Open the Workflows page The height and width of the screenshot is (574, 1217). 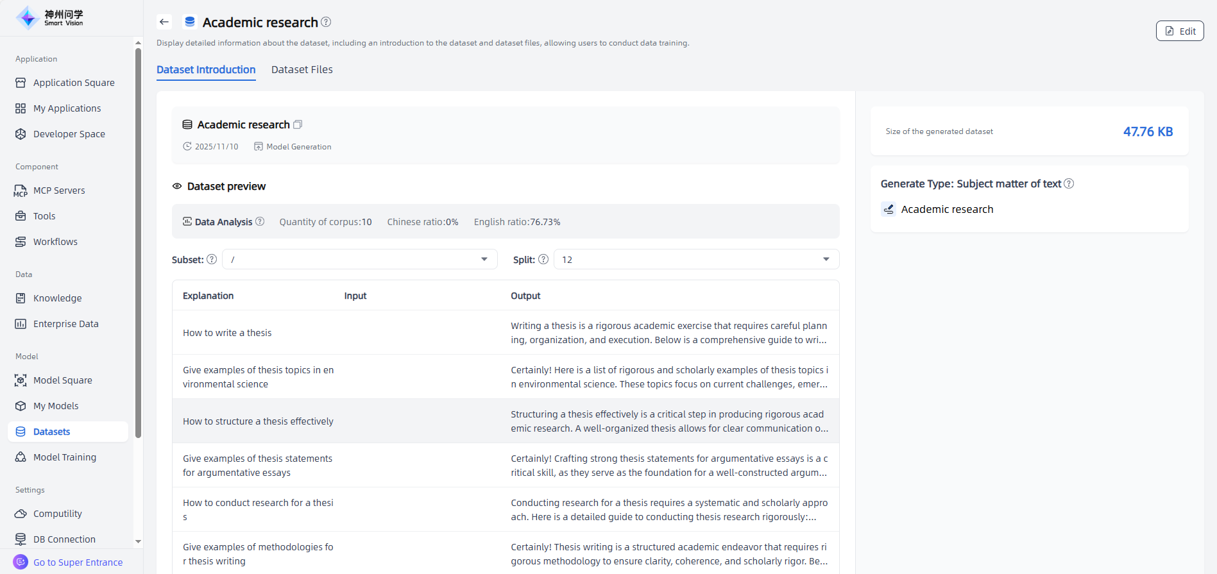[x=55, y=242]
